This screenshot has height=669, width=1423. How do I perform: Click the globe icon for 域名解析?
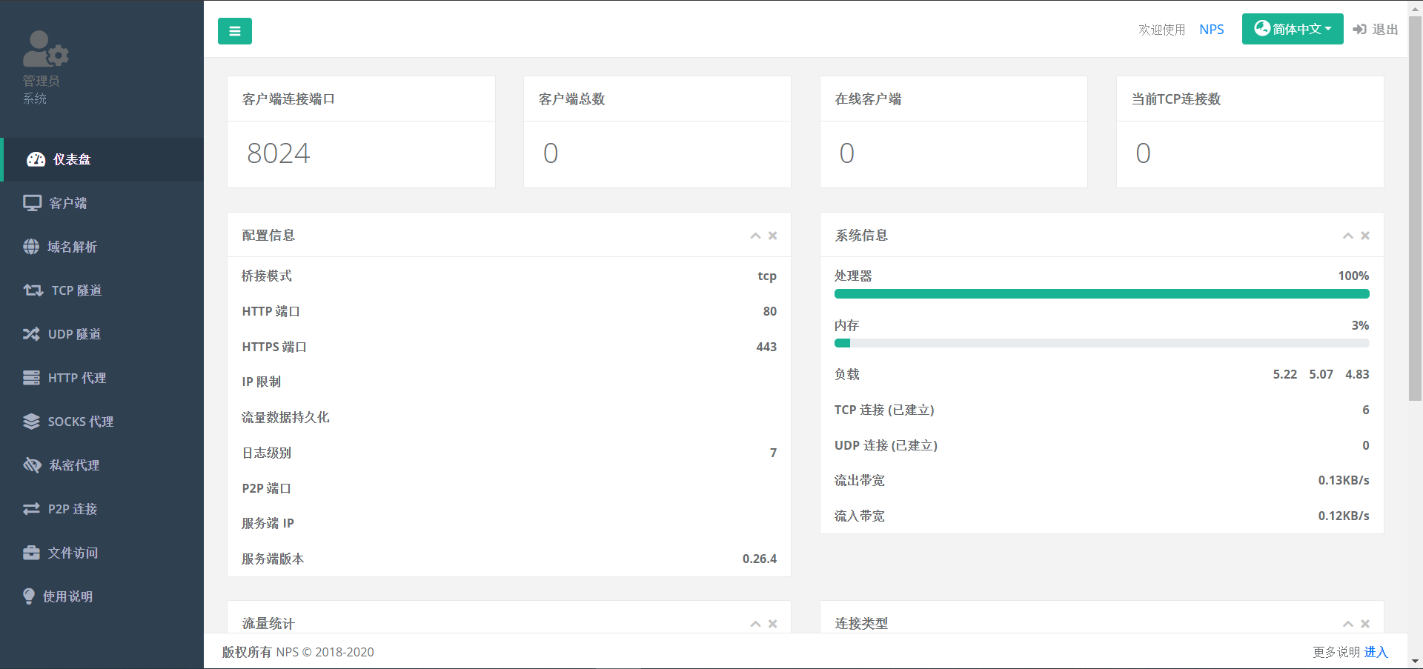click(x=31, y=247)
